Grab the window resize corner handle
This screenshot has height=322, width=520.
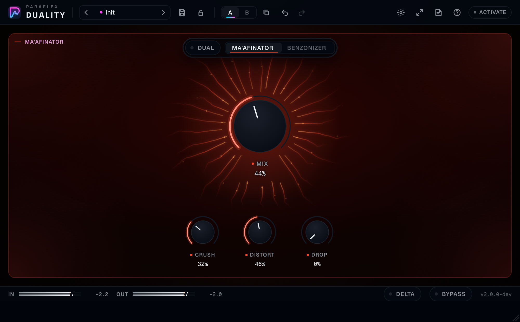pos(516,318)
